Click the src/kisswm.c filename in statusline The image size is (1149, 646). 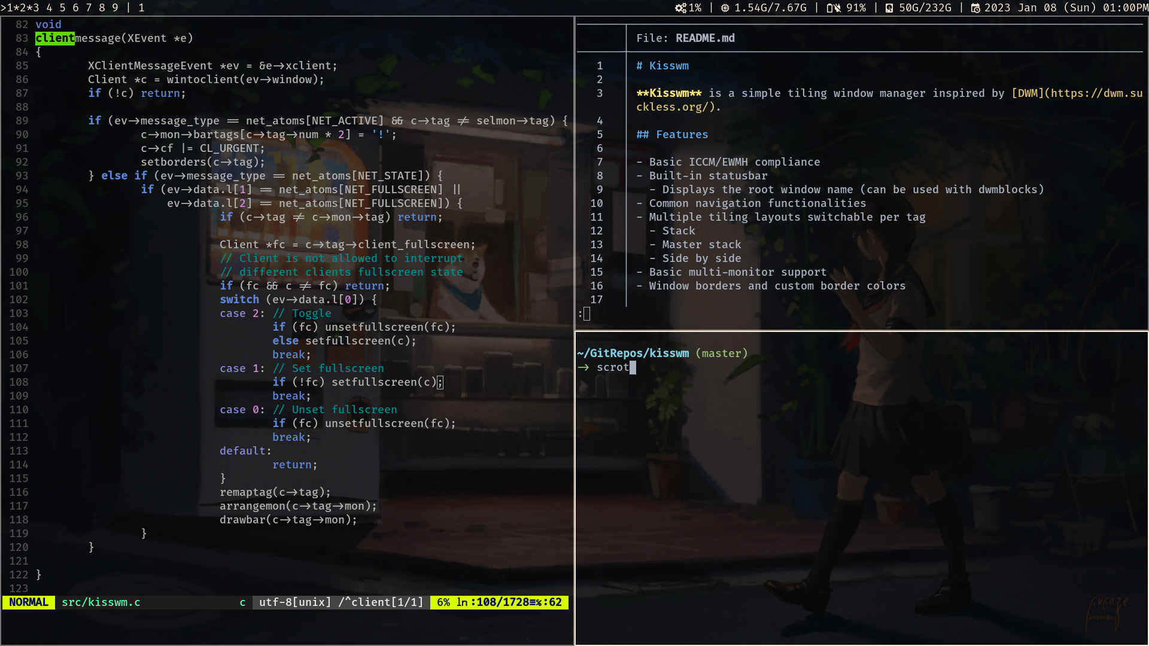pos(101,602)
